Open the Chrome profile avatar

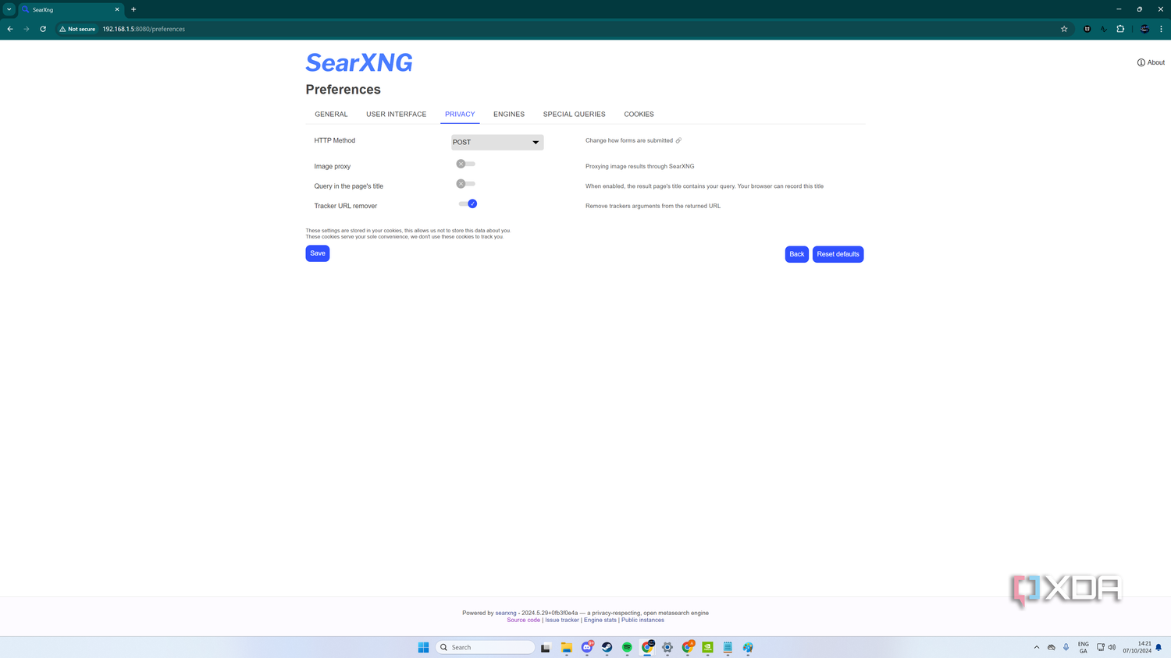(x=1144, y=29)
